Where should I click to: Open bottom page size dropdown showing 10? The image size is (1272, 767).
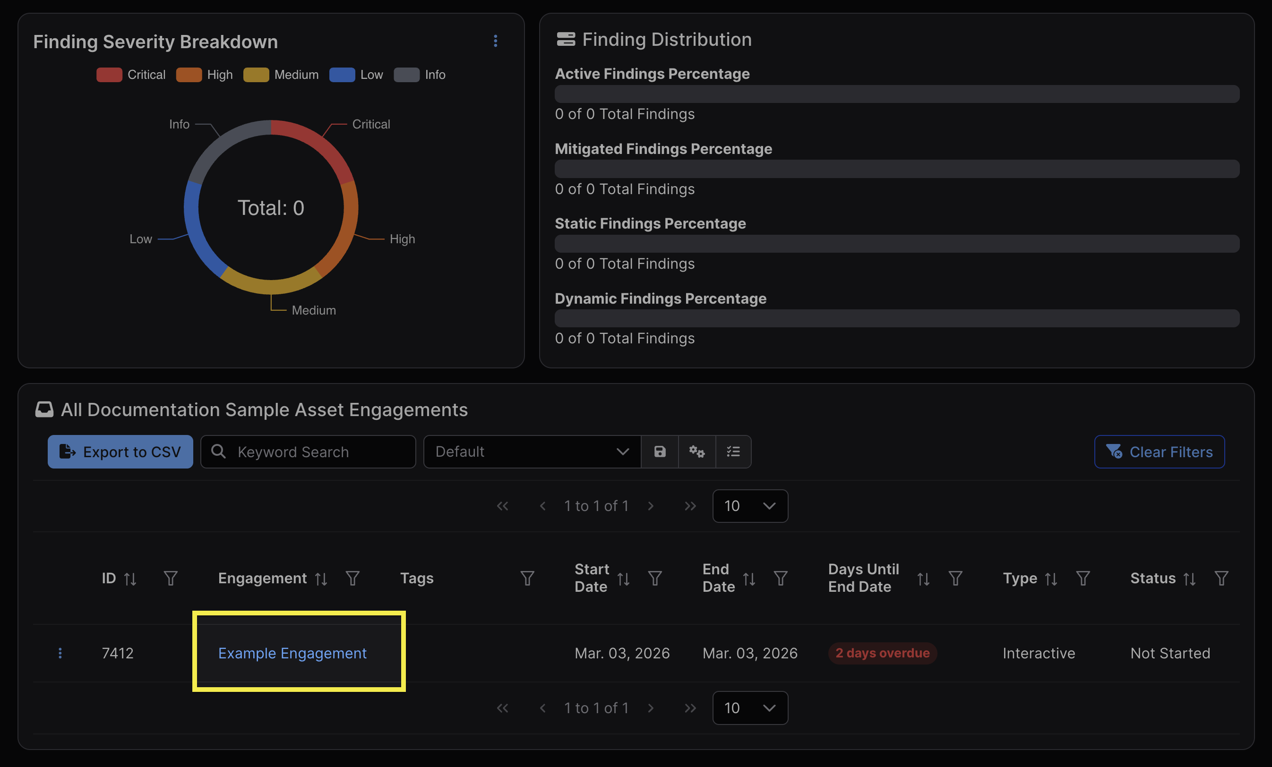[x=749, y=707]
